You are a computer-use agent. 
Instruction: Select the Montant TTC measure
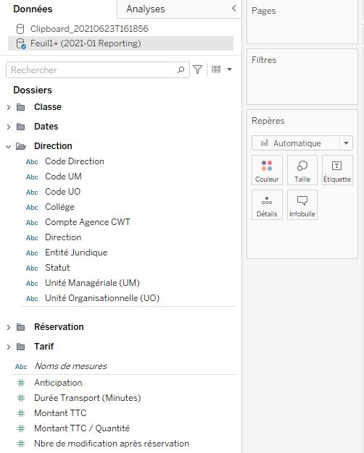(60, 413)
